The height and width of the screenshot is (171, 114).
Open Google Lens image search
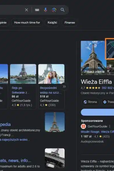pyautogui.click(x=54, y=10)
